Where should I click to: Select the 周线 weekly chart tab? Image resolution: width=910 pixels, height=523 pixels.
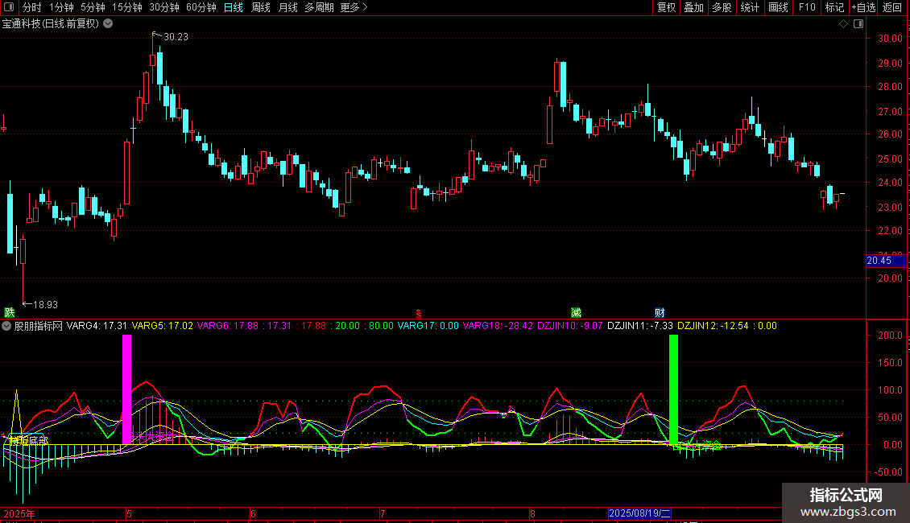[261, 7]
